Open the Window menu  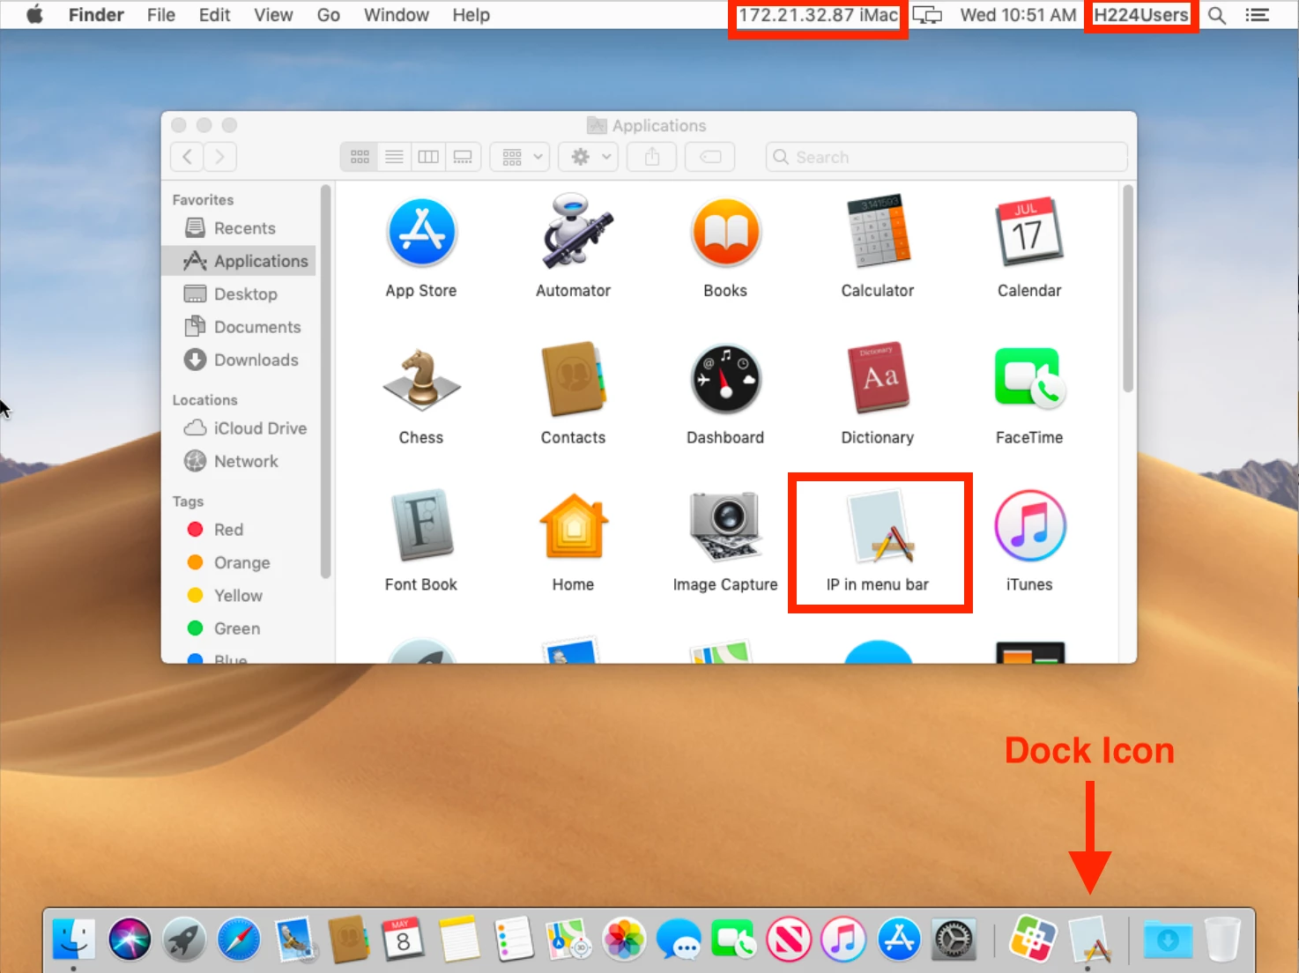[397, 15]
